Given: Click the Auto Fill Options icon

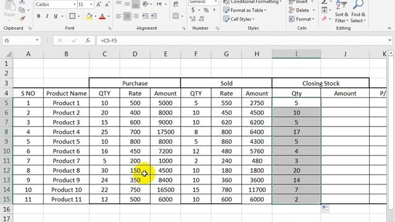Looking at the screenshot, I should (x=325, y=208).
